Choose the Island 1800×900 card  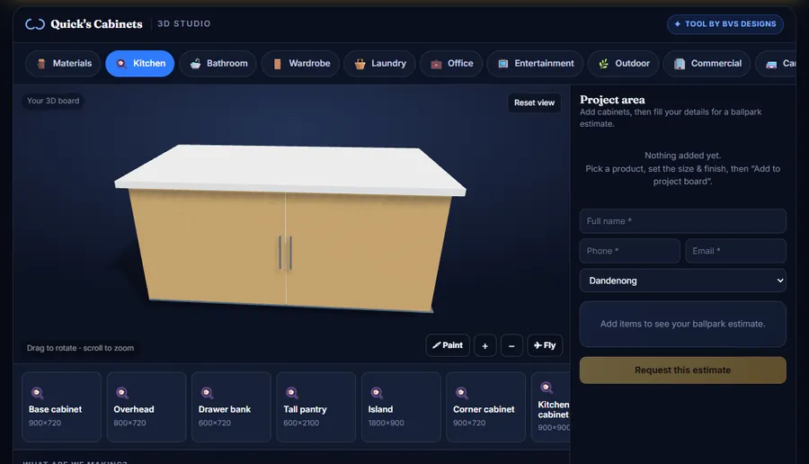(x=401, y=406)
